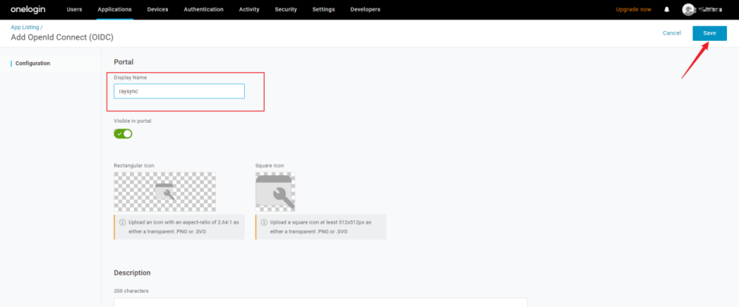Image resolution: width=739 pixels, height=307 pixels.
Task: Click the user avatar icon
Action: [688, 9]
